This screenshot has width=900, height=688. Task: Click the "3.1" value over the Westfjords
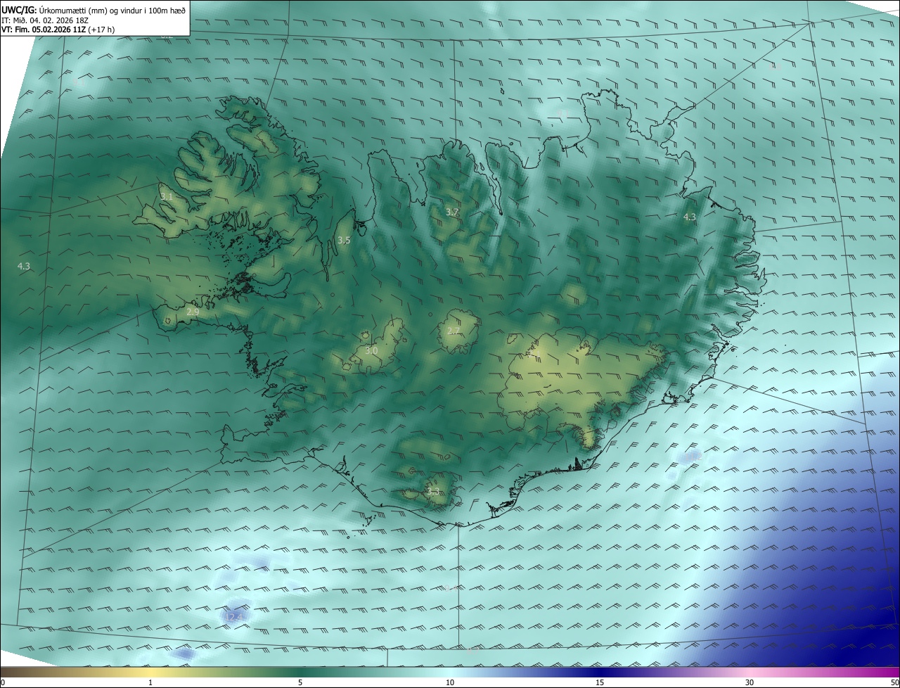pyautogui.click(x=167, y=196)
